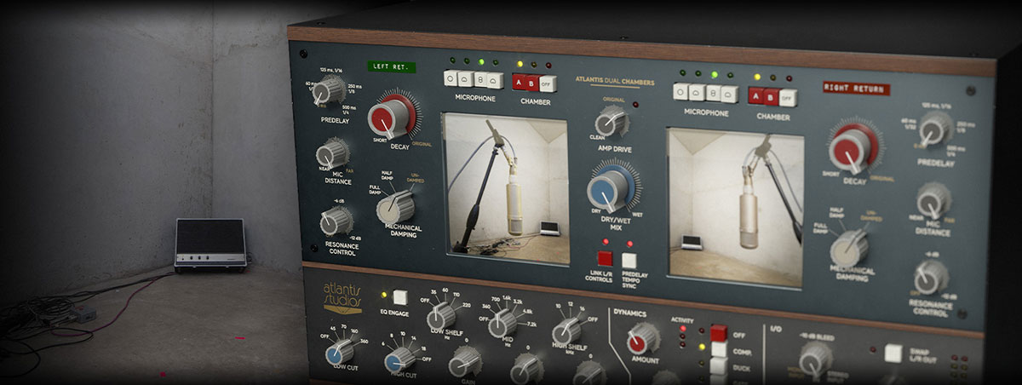The width and height of the screenshot is (1022, 385).
Task: Click the Gain knob below Mid
Action: tap(526, 370)
